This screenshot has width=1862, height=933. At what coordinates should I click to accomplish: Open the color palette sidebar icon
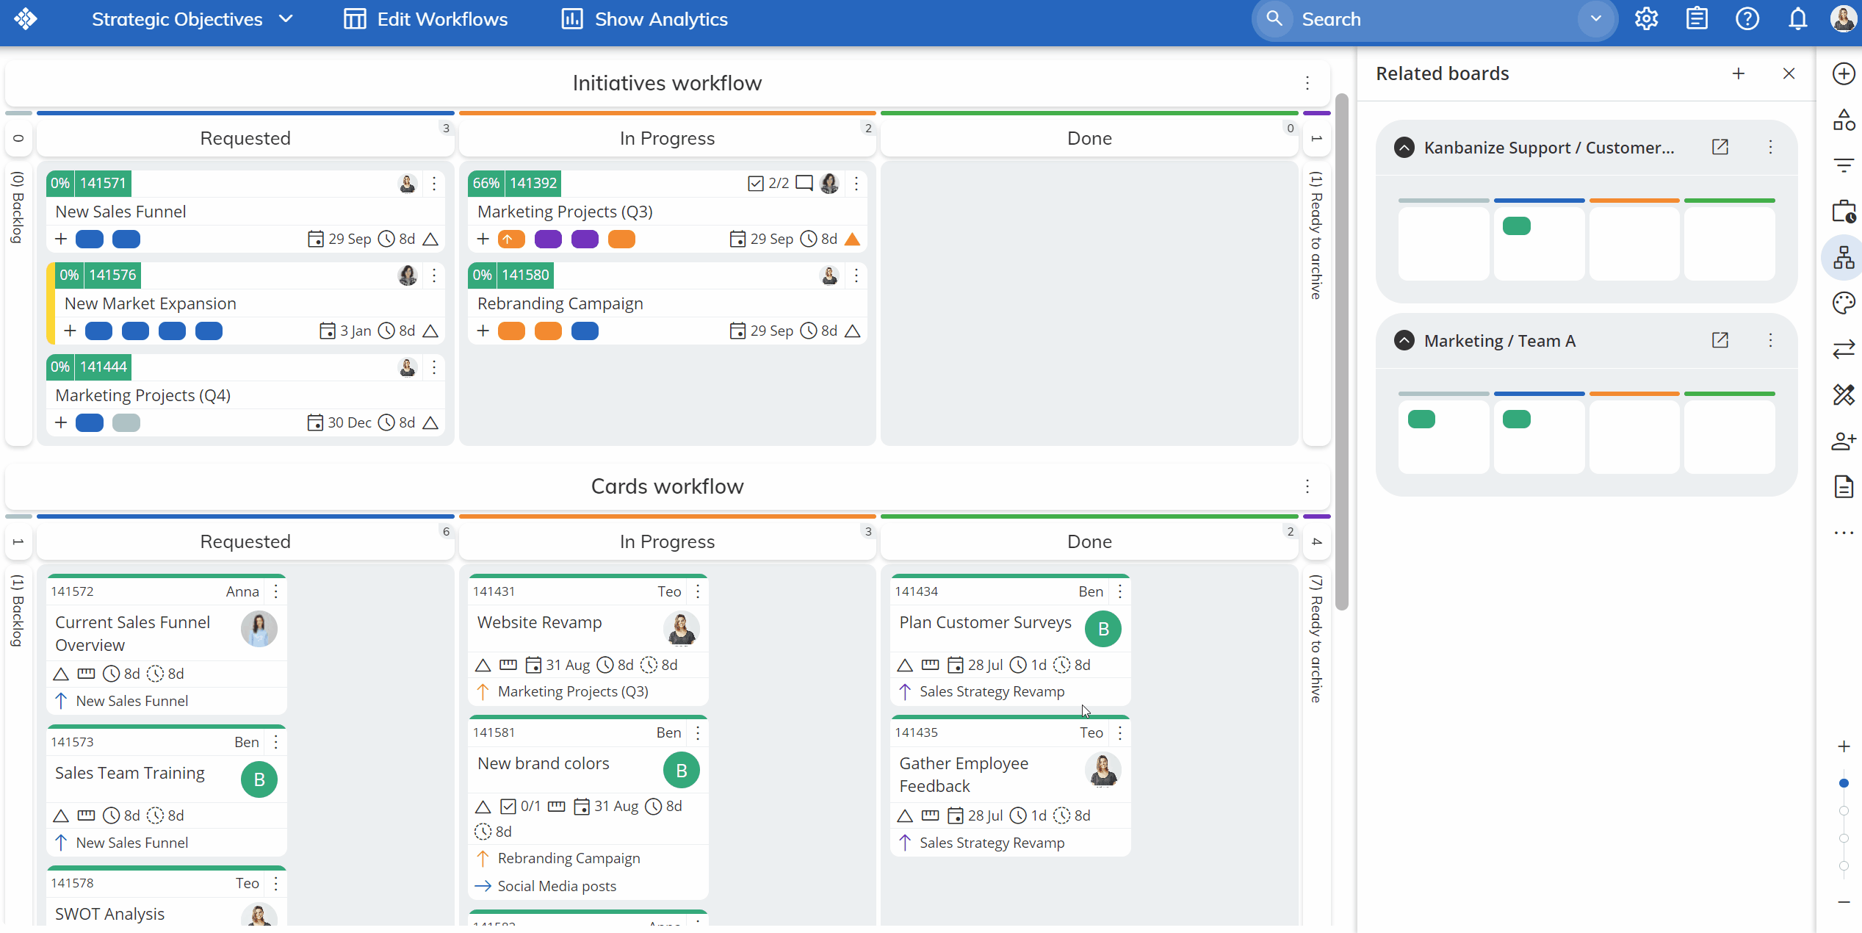(x=1843, y=303)
